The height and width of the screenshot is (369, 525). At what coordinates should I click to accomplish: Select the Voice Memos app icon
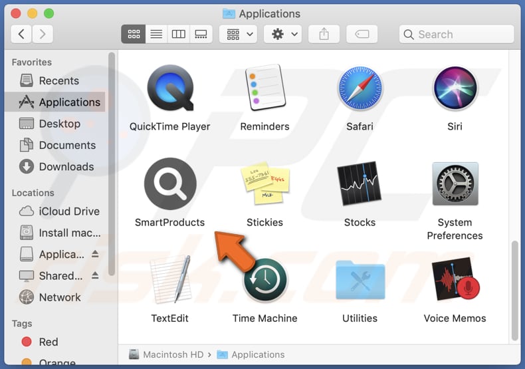[x=455, y=279]
